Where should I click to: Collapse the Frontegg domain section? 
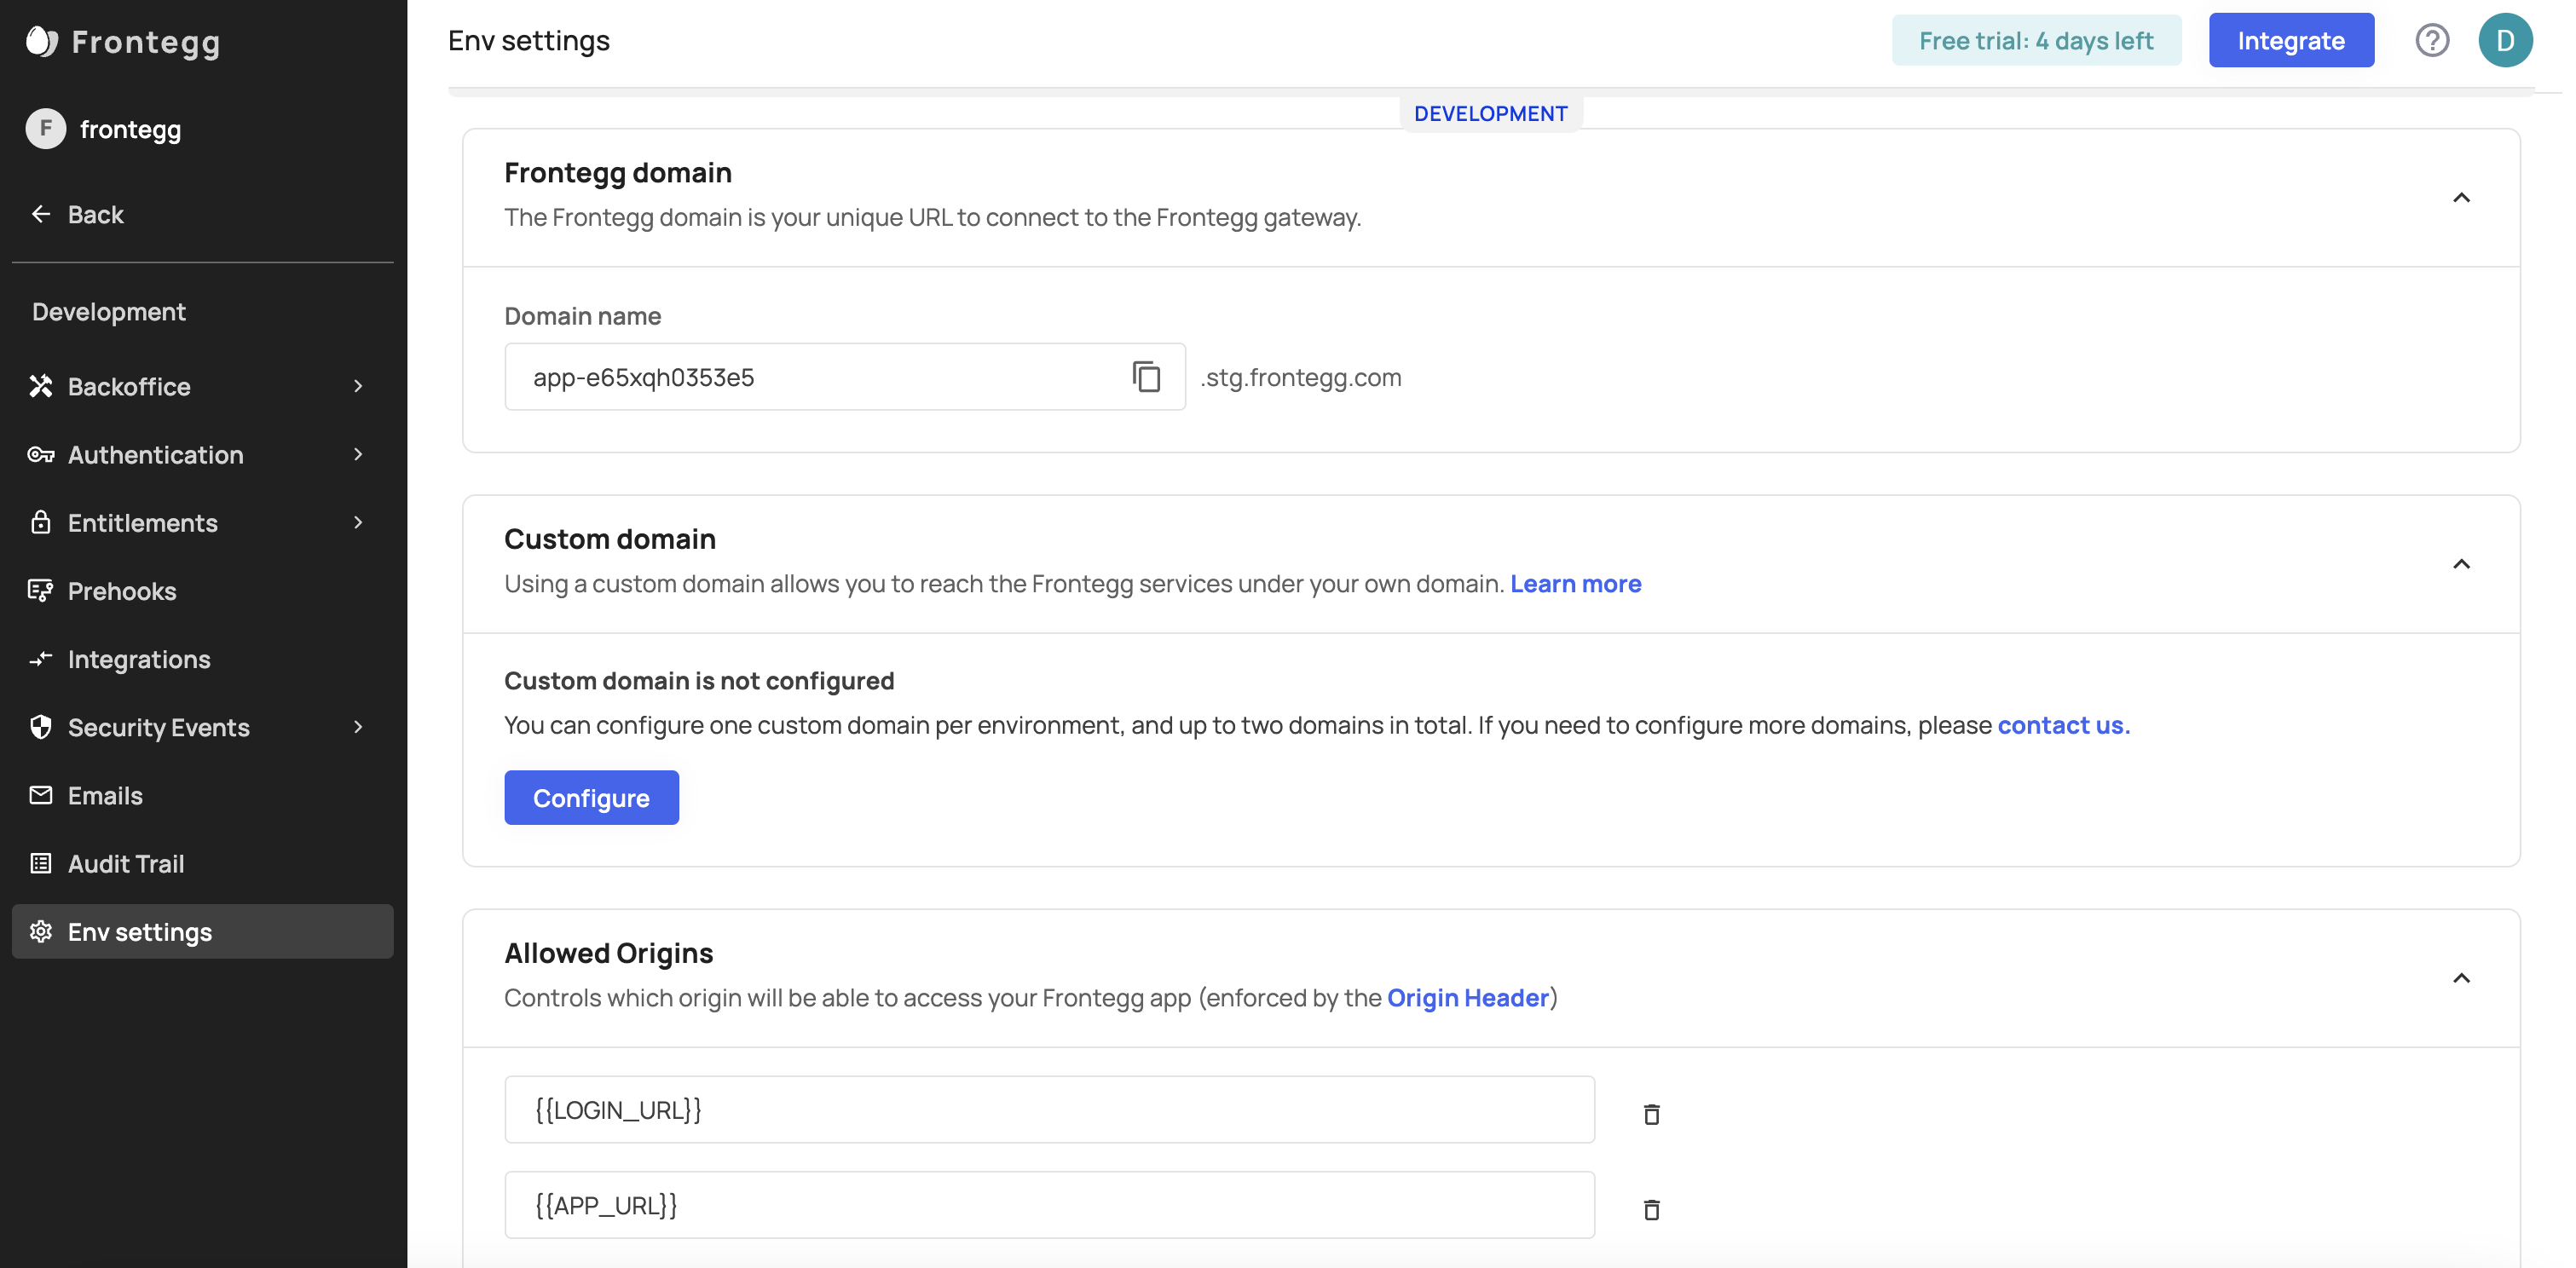click(2461, 197)
